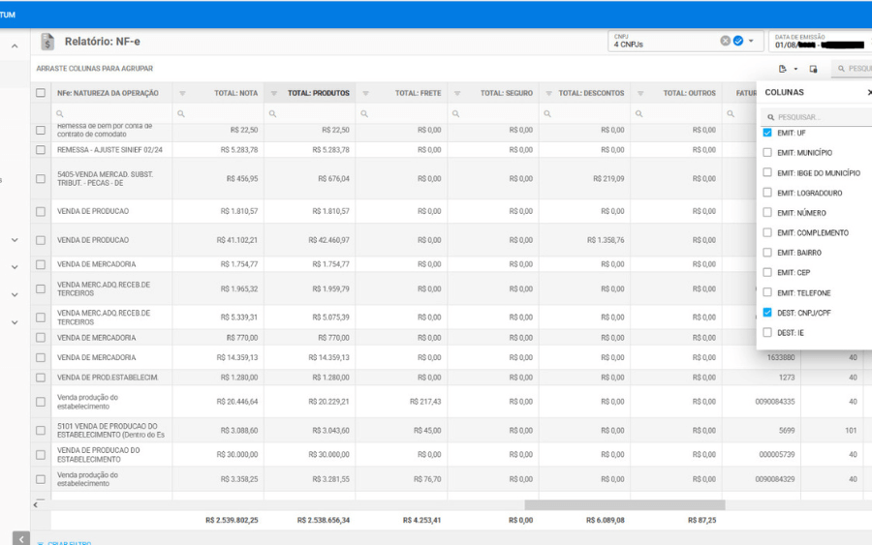872x545 pixels.
Task: Click the horizontal scrollbar thumb under the grid
Action: [x=625, y=505]
